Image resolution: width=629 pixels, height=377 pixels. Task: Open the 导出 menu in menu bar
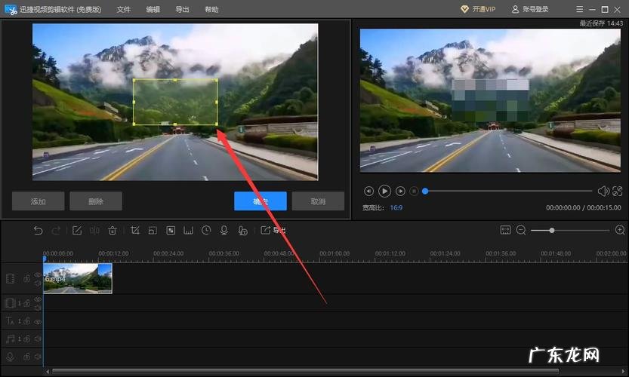[182, 10]
